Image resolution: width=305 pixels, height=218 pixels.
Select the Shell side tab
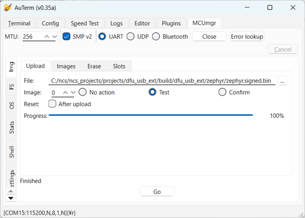pyautogui.click(x=11, y=152)
